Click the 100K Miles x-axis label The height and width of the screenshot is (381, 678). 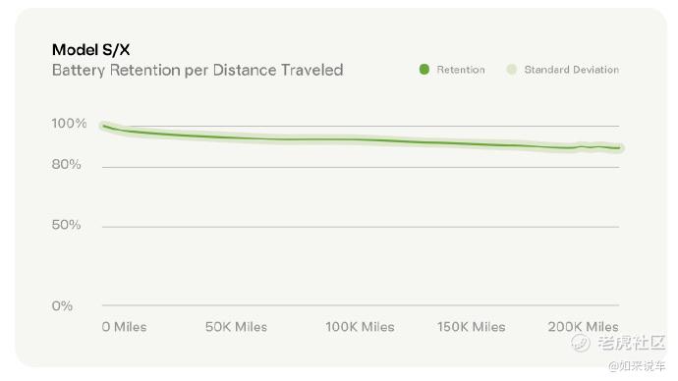coord(360,327)
